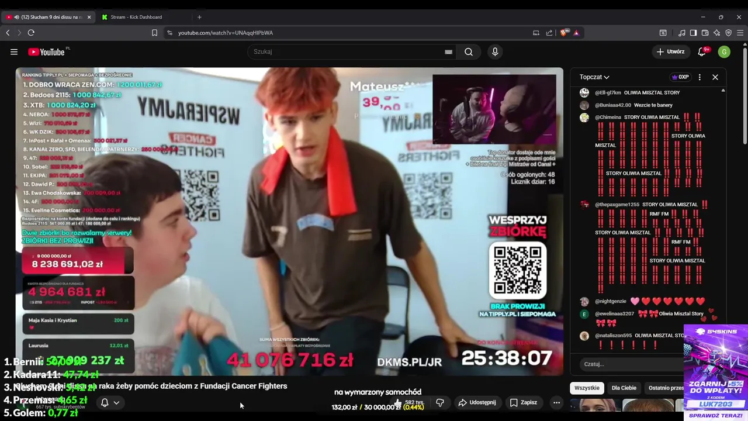Open the music note media control icon
This screenshot has width=748, height=421.
pos(682,33)
